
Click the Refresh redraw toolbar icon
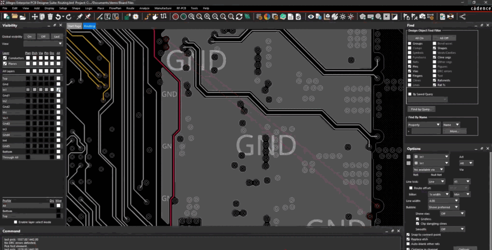tap(239, 17)
